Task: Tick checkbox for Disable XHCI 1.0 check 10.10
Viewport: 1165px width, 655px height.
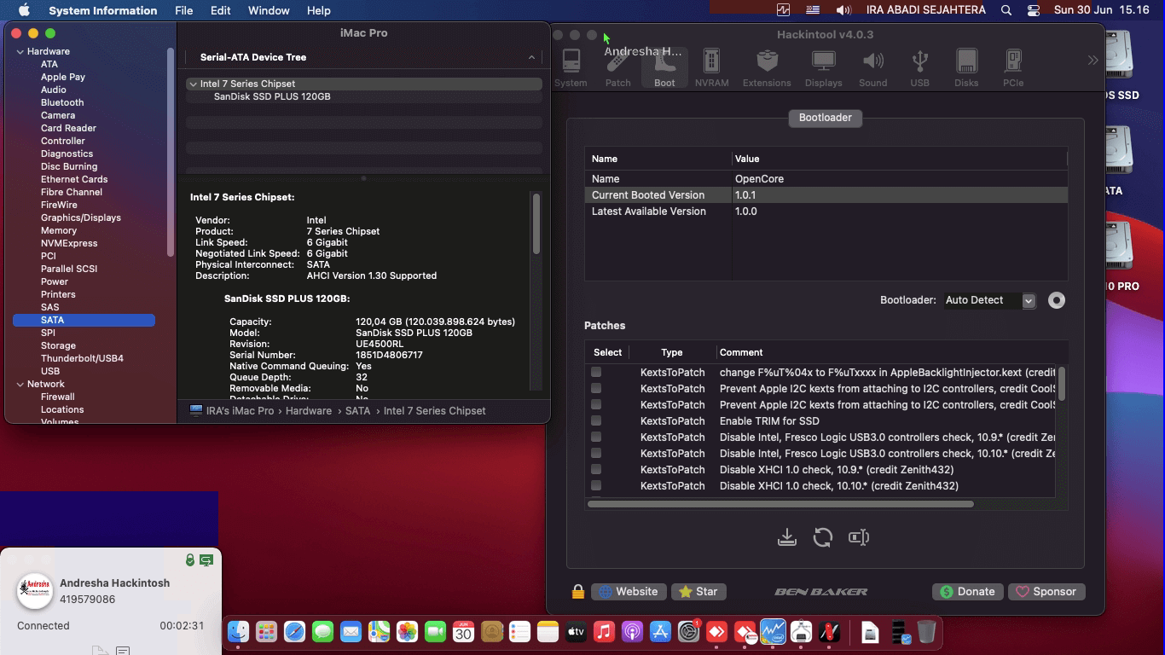Action: [x=596, y=485]
